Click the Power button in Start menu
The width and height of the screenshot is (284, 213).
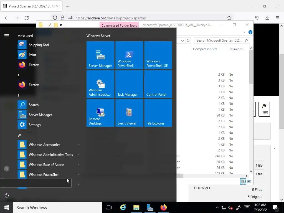point(7,195)
